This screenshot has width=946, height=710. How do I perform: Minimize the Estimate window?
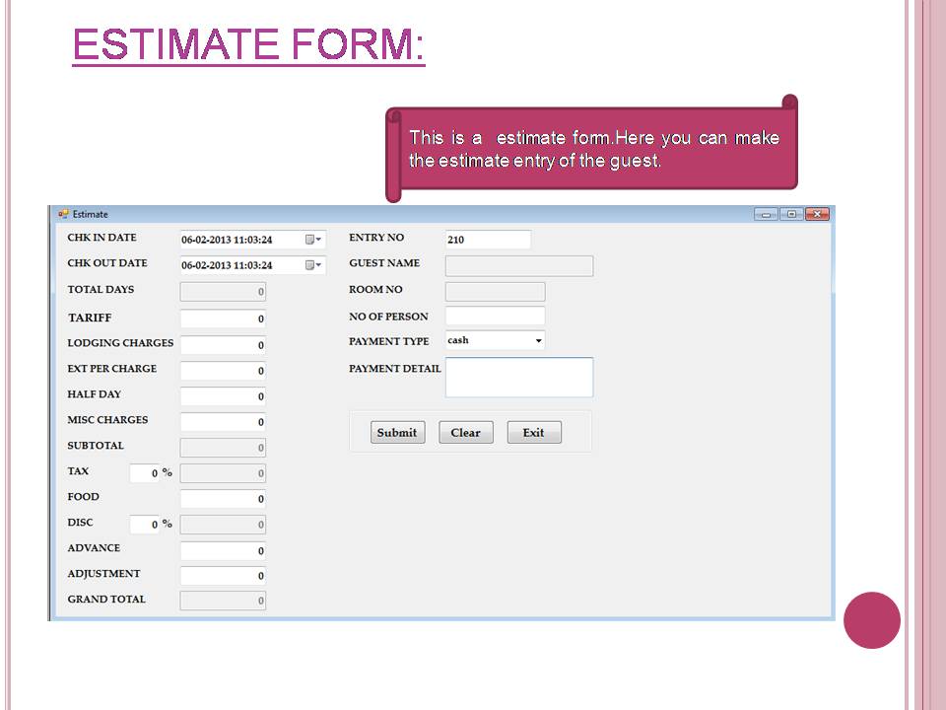pos(766,214)
